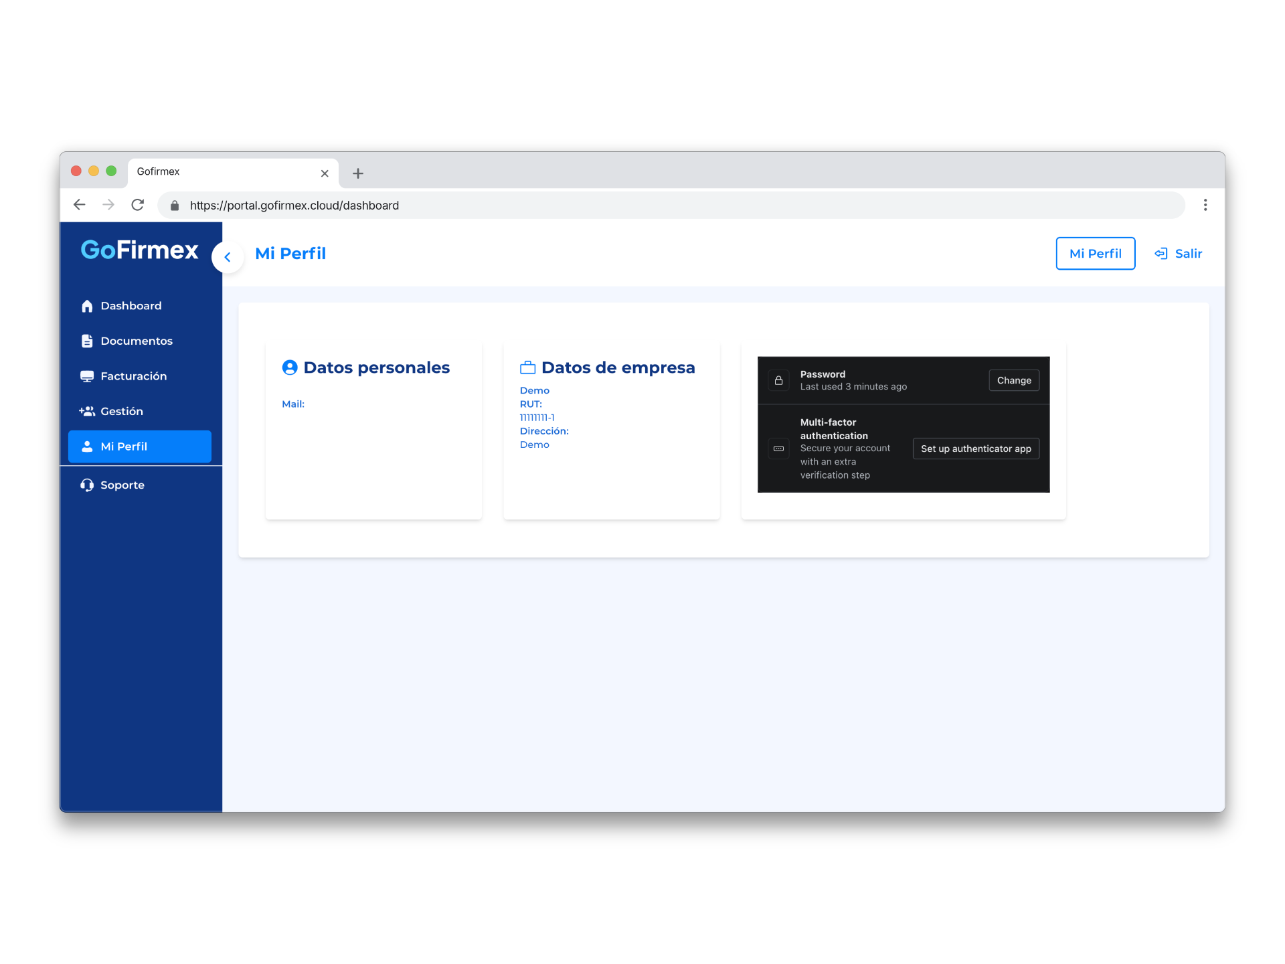Click the multi-factor authentication icon

click(x=778, y=449)
